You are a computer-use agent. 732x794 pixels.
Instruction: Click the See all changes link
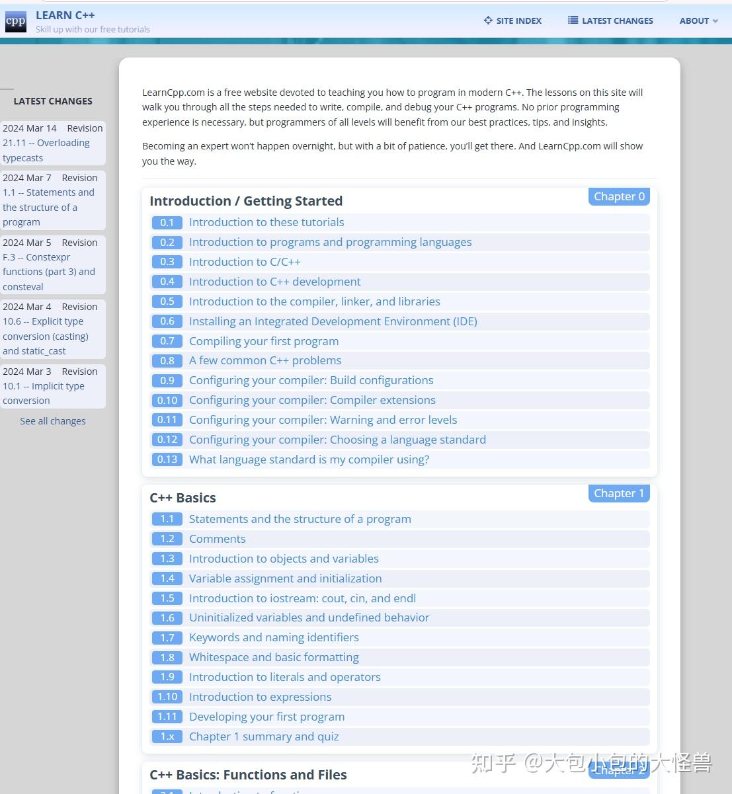pyautogui.click(x=53, y=421)
